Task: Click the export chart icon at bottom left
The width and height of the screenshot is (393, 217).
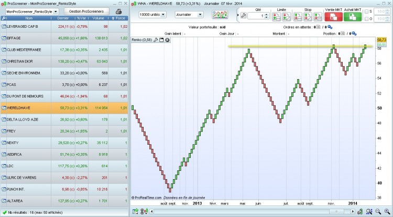Action: tap(135, 211)
